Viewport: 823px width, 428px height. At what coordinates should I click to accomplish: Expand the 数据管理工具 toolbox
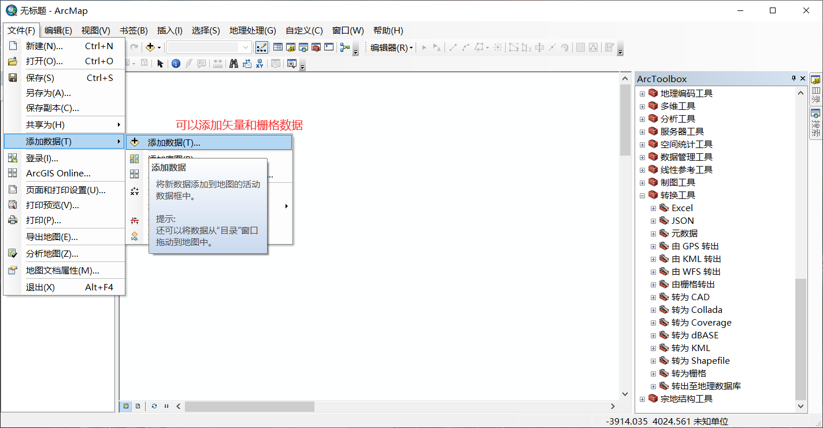tap(642, 157)
